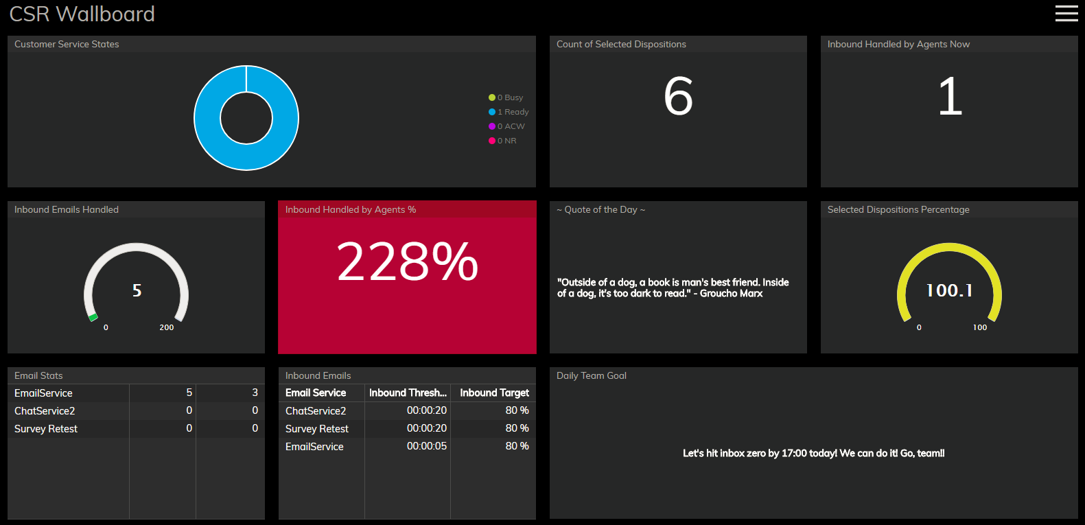Click Inbound Handled by Agents Now title
This screenshot has width=1085, height=525.
(898, 44)
